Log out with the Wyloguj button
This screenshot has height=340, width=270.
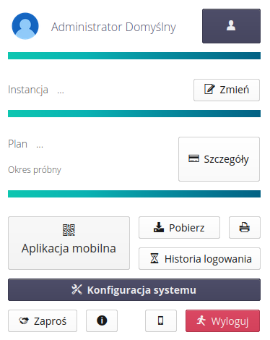222,320
